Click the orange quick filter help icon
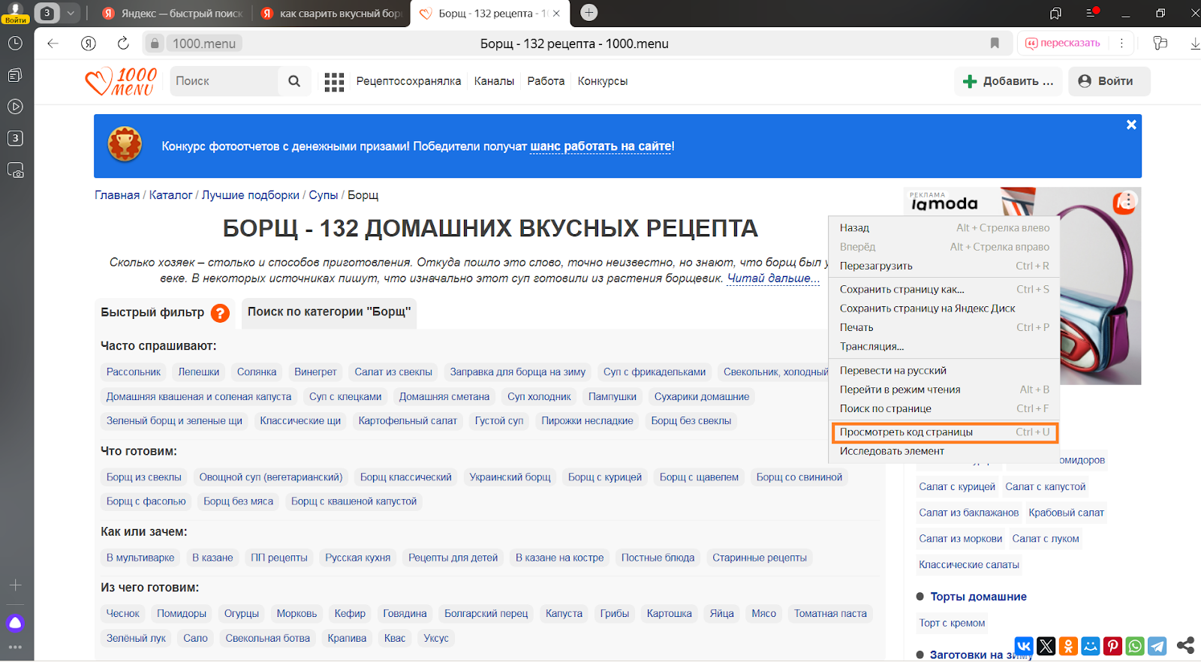 point(220,313)
